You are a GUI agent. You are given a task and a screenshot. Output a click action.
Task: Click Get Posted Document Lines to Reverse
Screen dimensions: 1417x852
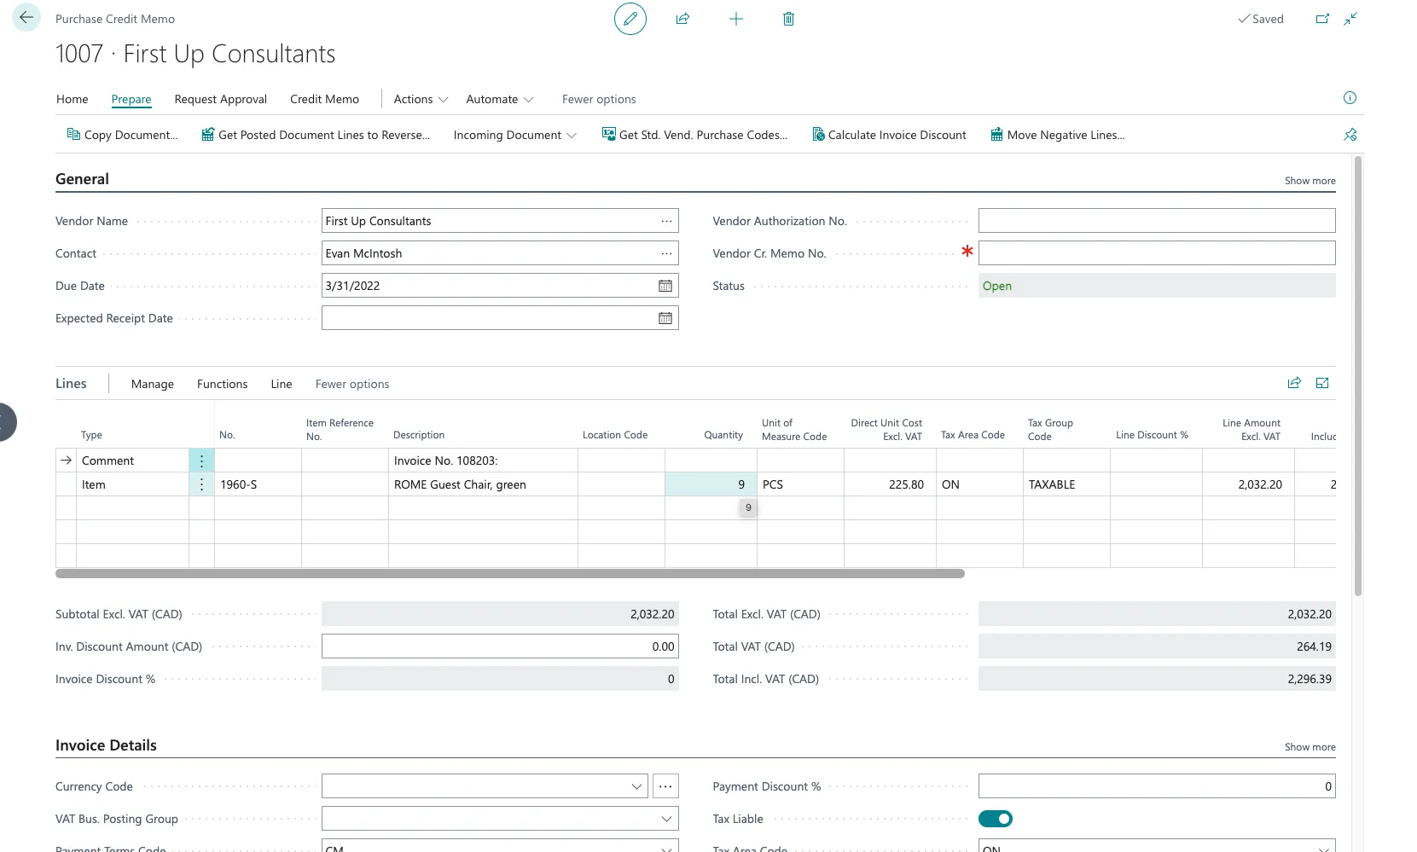316,135
